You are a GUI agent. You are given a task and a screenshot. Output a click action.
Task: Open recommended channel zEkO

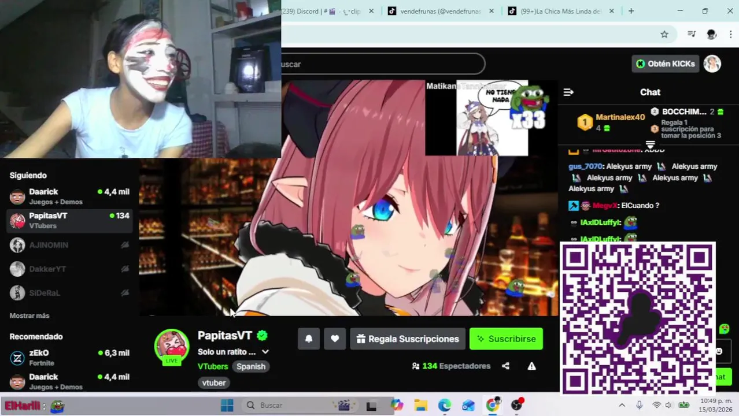[x=69, y=358]
